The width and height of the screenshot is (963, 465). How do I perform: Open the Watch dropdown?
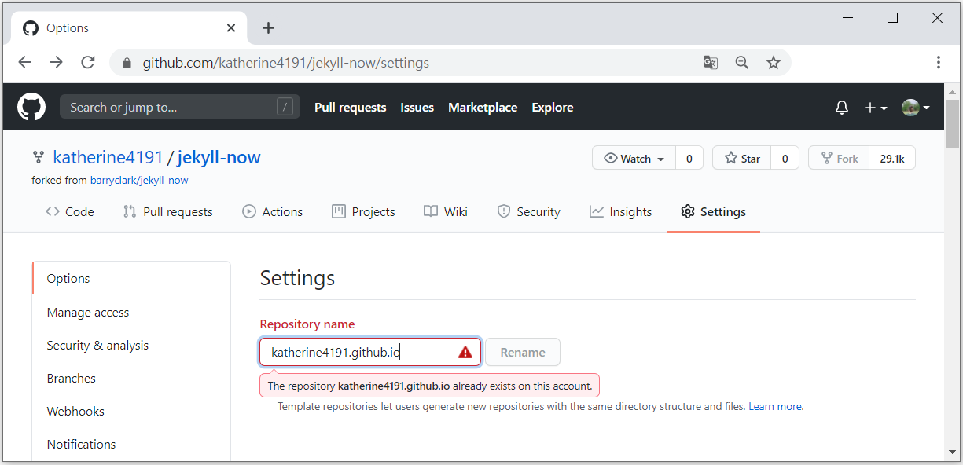point(634,158)
